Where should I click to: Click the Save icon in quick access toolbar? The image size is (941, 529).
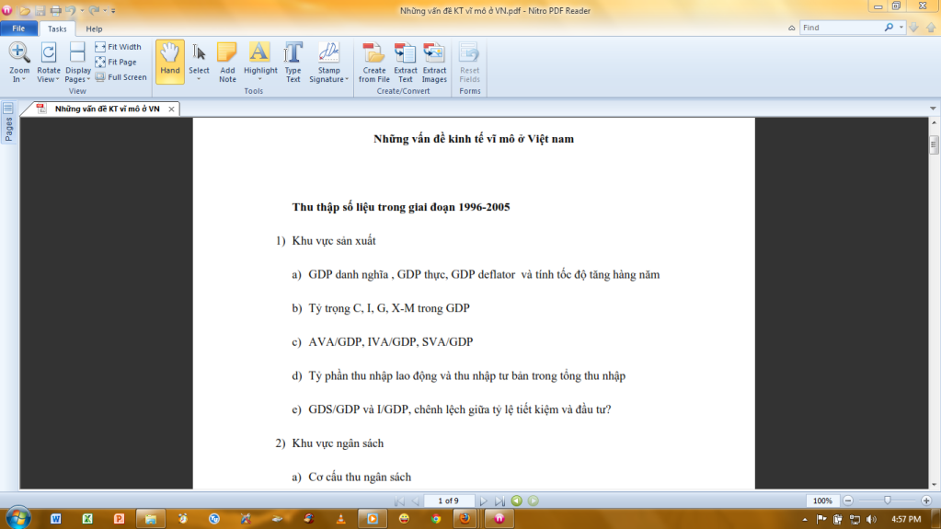[x=40, y=10]
